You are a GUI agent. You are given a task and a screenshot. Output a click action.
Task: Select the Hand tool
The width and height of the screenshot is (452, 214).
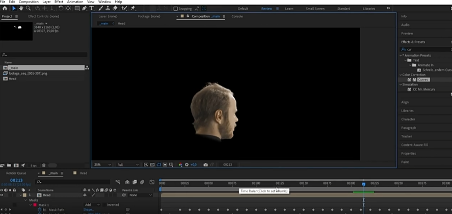tap(21, 8)
